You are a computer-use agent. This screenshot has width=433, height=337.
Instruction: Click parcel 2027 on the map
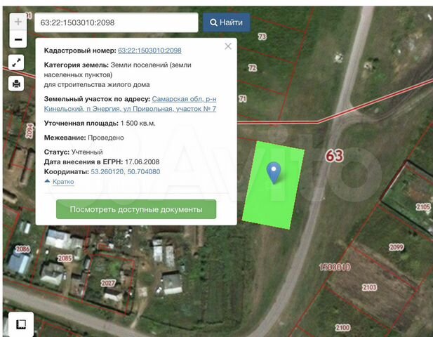(108, 282)
